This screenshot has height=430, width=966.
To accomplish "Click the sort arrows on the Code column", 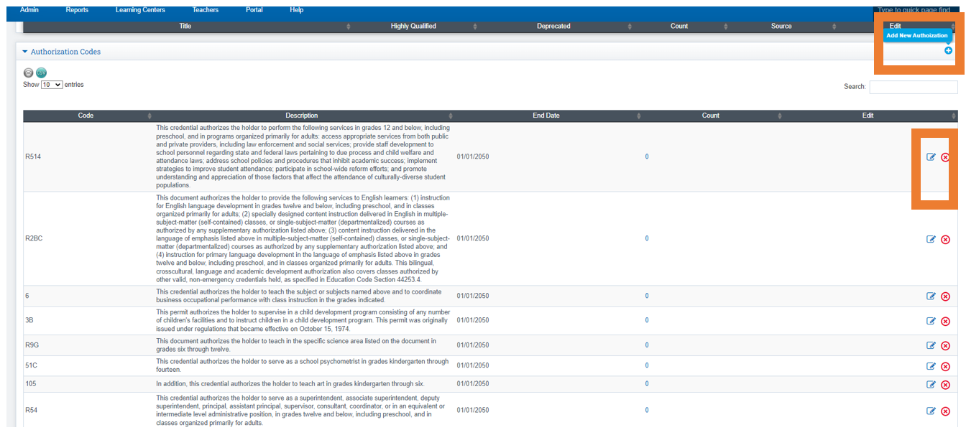I will tap(149, 116).
